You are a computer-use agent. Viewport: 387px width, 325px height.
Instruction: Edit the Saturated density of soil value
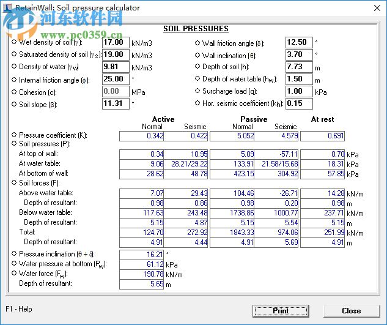(x=116, y=54)
